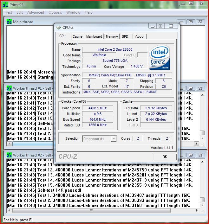Click Worker #2 log line 'Self-test 14K passed!'

tap(44, 190)
